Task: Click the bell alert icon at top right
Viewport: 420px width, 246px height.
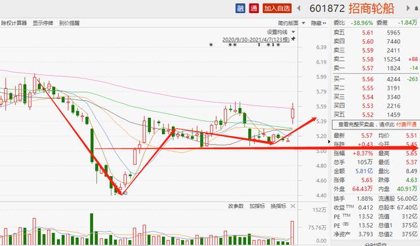Action: [417, 9]
